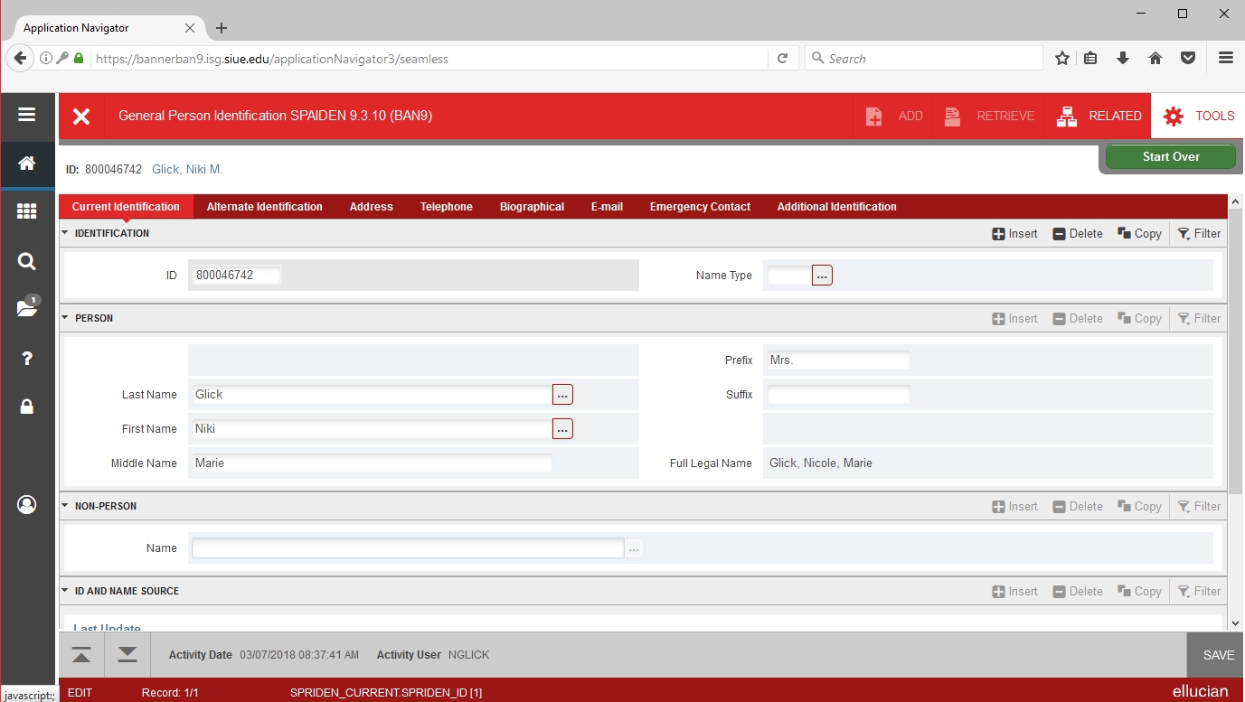Open the Emergency Contact tab
The height and width of the screenshot is (702, 1245).
[700, 207]
